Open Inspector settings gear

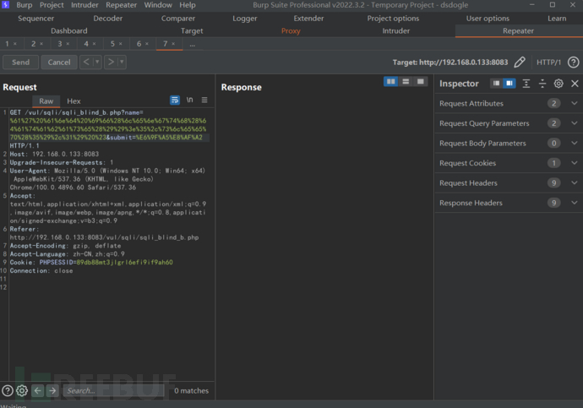click(x=558, y=84)
